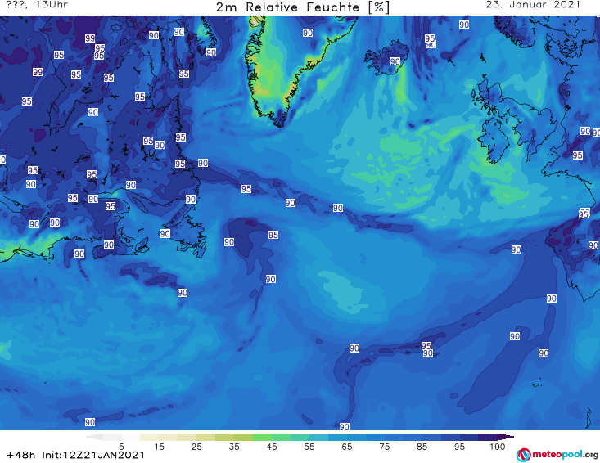600x463 pixels.
Task: Click the title "2m Relative Feuchte [%]"
Action: [x=302, y=7]
